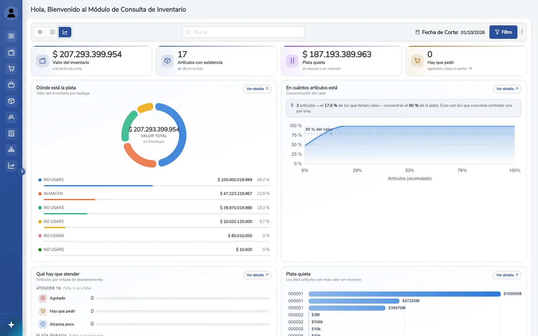Viewport: 538px width, 336px height.
Task: Open the shopping bag sidebar icon
Action: click(11, 85)
